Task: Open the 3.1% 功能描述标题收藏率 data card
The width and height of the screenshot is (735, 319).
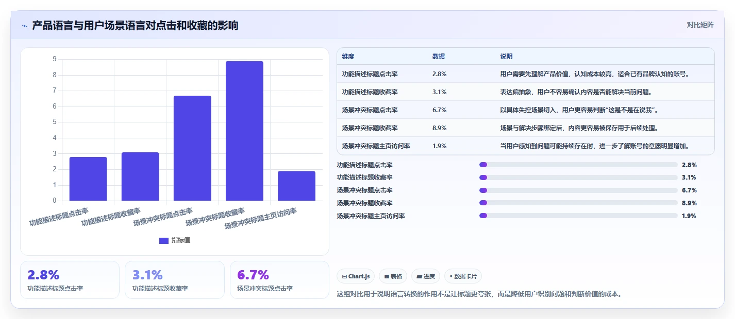Action: [x=175, y=280]
